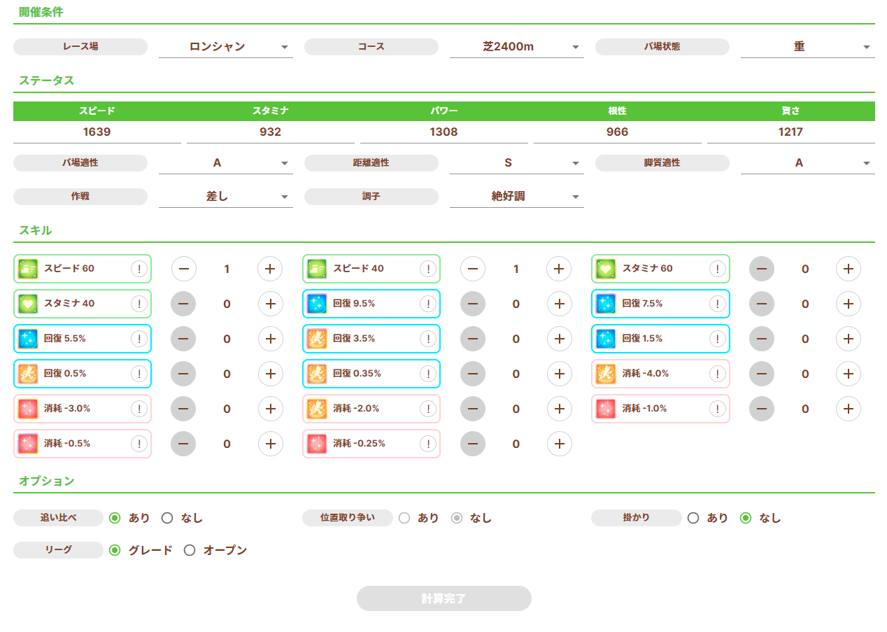The image size is (887, 632).
Task: Click the heart スタミナ 60 skill icon
Action: pyautogui.click(x=606, y=269)
